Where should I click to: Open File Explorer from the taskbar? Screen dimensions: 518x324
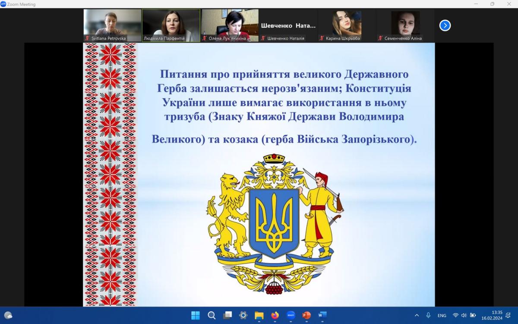tap(259, 315)
